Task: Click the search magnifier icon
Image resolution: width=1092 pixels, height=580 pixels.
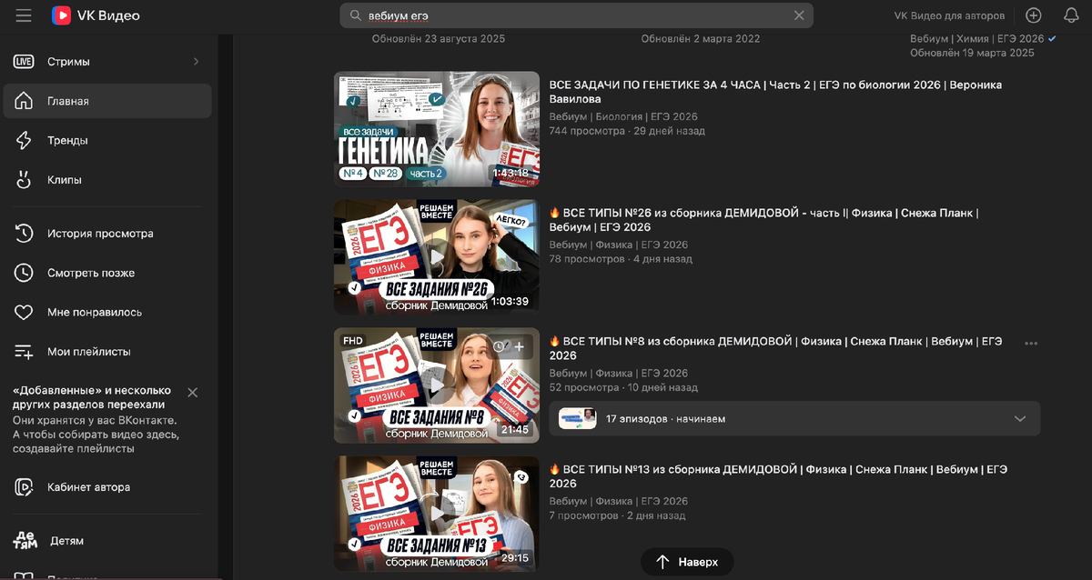Action: tap(355, 15)
